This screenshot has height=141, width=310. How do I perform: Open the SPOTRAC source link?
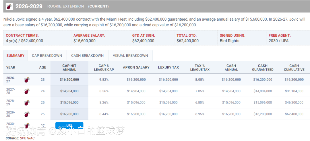27,138
